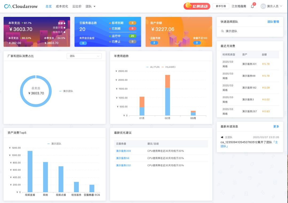
Task: Click the 已到期 count badge
Action: coord(133,29)
